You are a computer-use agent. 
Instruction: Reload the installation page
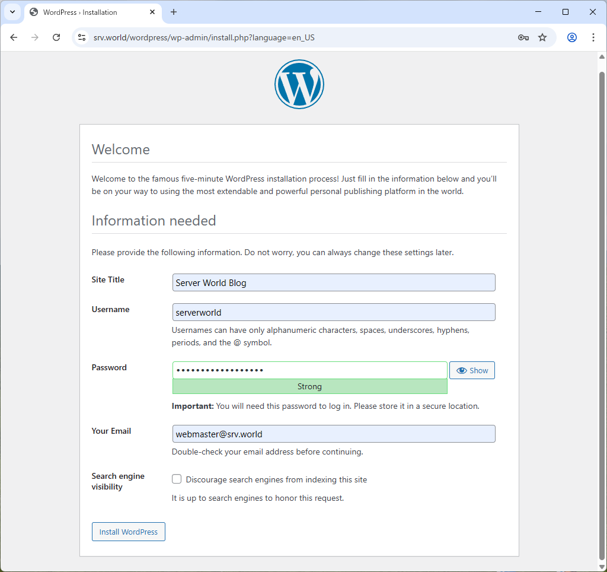pyautogui.click(x=56, y=37)
